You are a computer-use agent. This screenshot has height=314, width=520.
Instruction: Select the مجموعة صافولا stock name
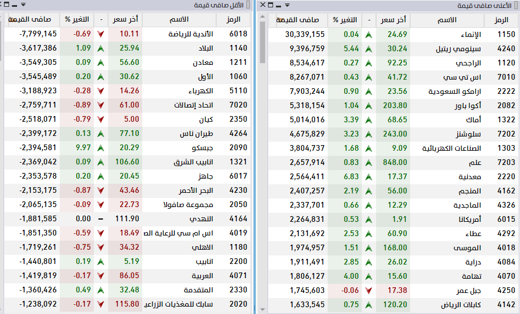coord(188,205)
